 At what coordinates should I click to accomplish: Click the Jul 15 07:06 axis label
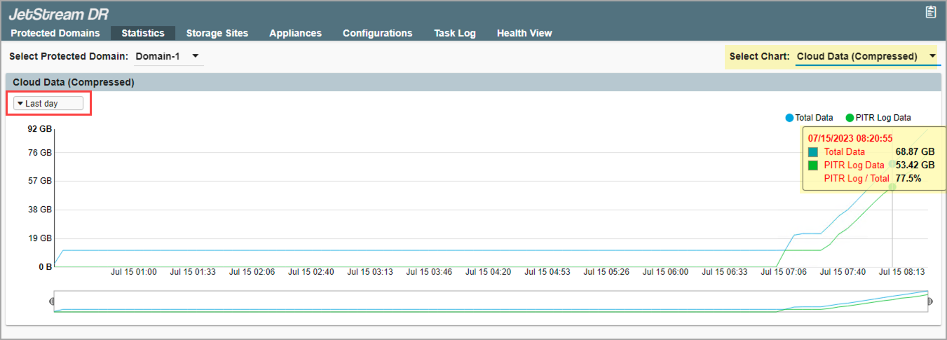(784, 272)
